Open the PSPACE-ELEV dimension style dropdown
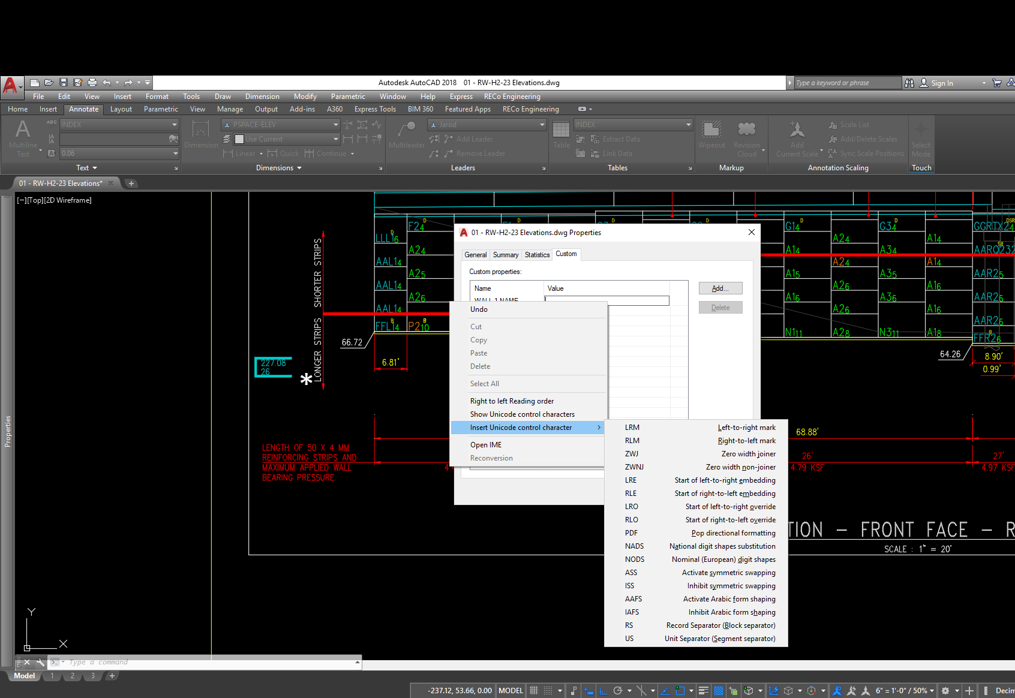 (x=335, y=124)
